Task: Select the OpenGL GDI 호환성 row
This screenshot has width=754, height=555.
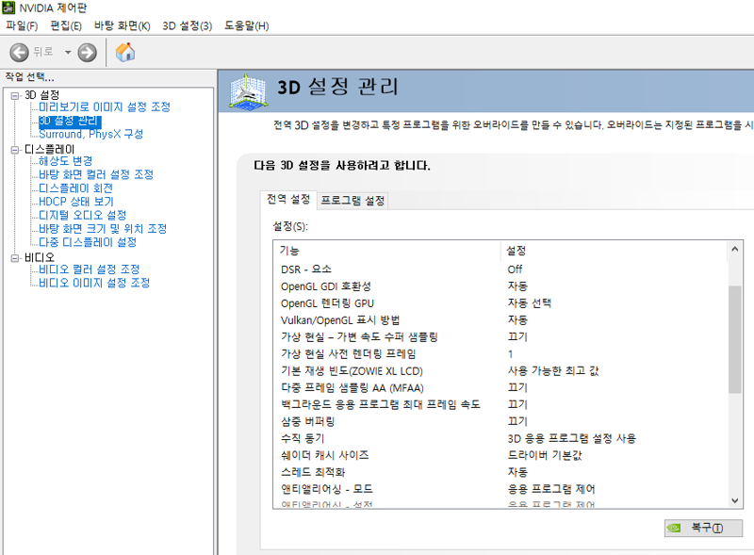Action: (x=500, y=286)
